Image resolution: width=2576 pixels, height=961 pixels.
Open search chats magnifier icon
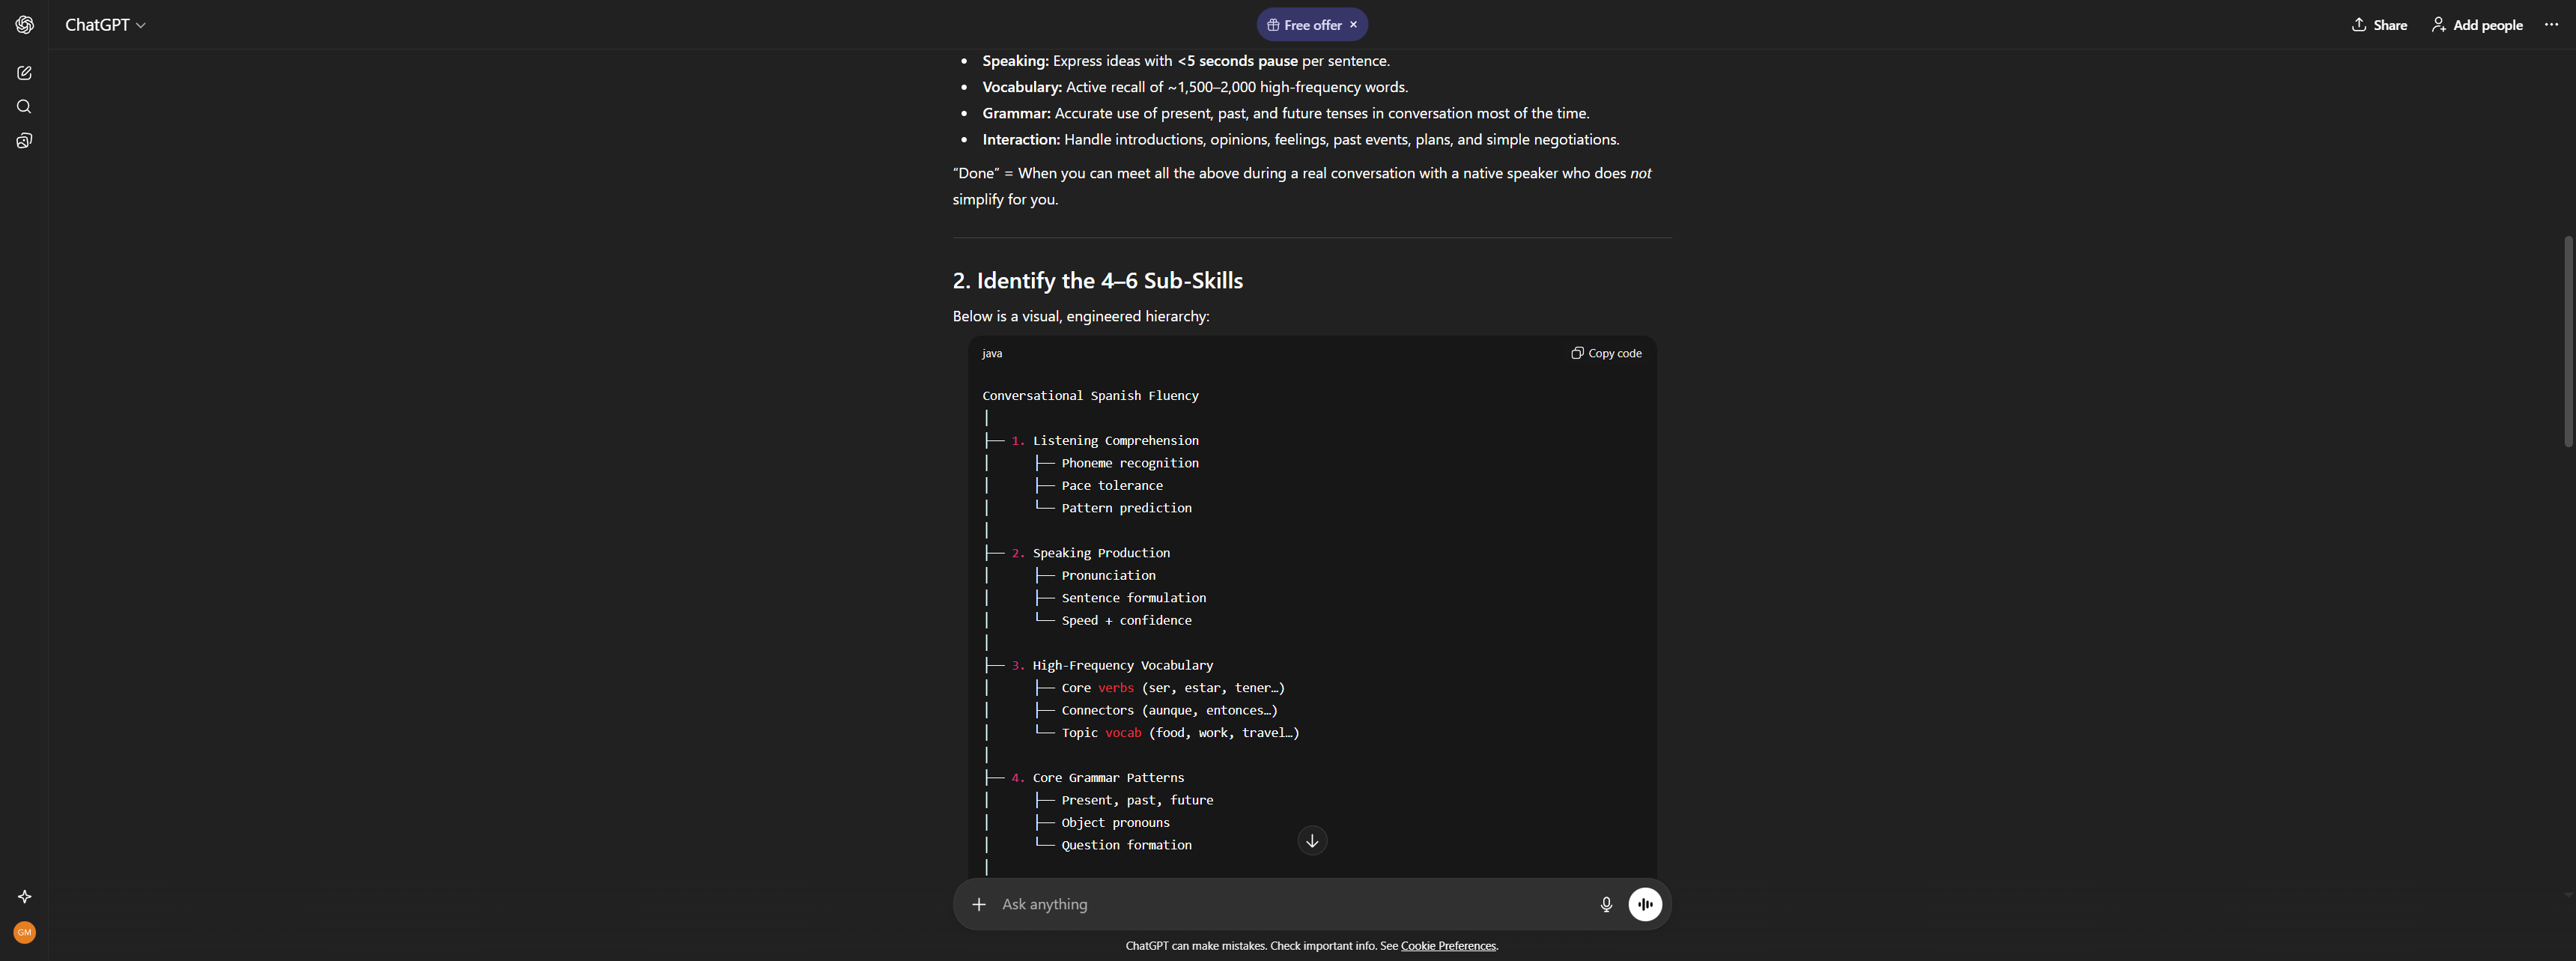coord(25,107)
